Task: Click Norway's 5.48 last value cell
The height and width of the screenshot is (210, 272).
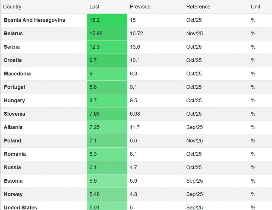Action: pos(107,194)
